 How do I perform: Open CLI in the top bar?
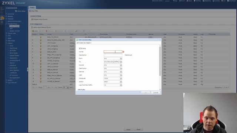[x=223, y=1]
